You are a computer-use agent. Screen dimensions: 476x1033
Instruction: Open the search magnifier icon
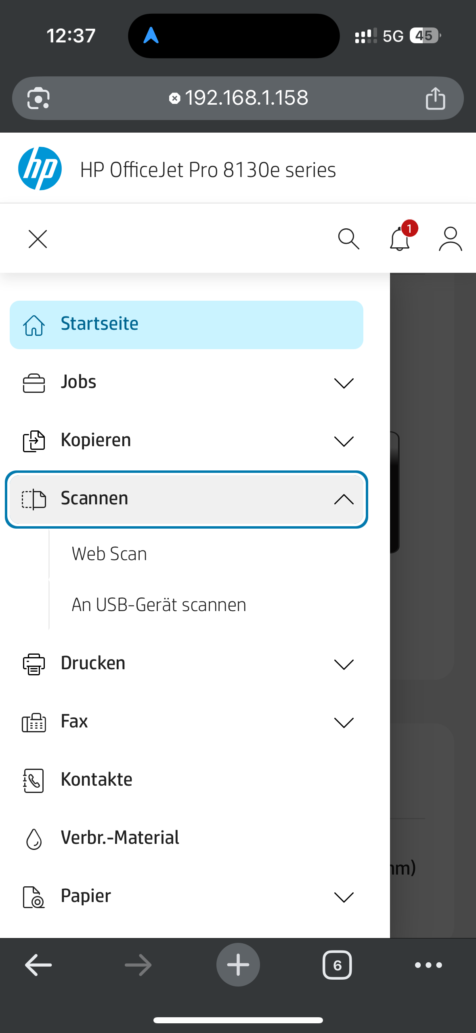click(x=348, y=239)
